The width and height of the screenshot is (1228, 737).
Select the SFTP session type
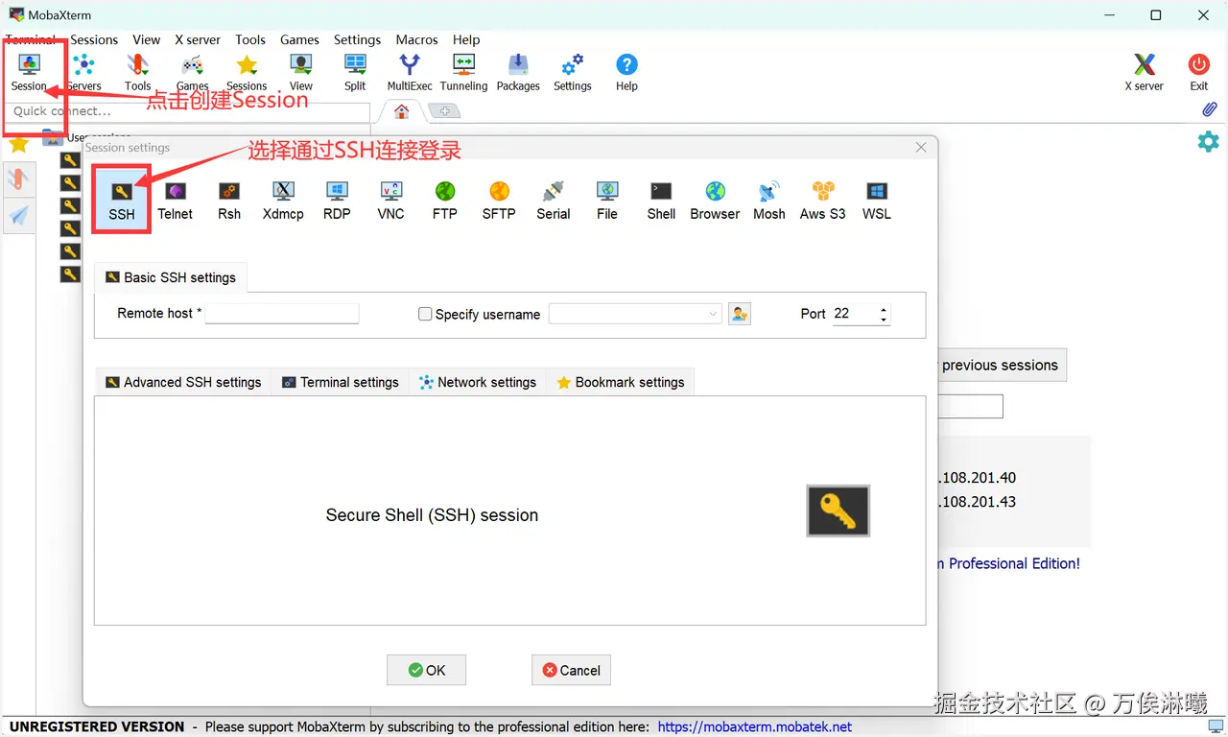(x=499, y=200)
